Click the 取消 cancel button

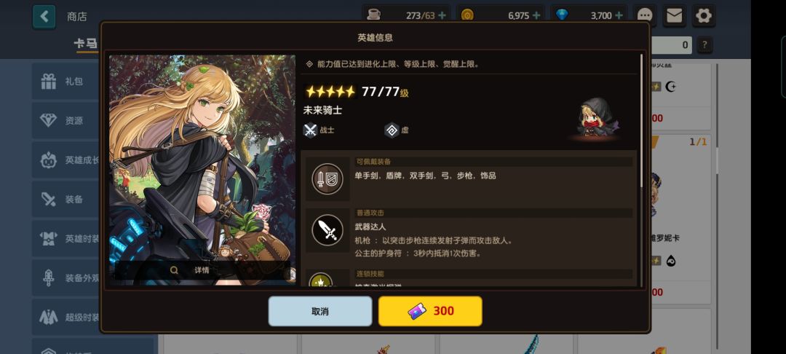[x=320, y=311]
